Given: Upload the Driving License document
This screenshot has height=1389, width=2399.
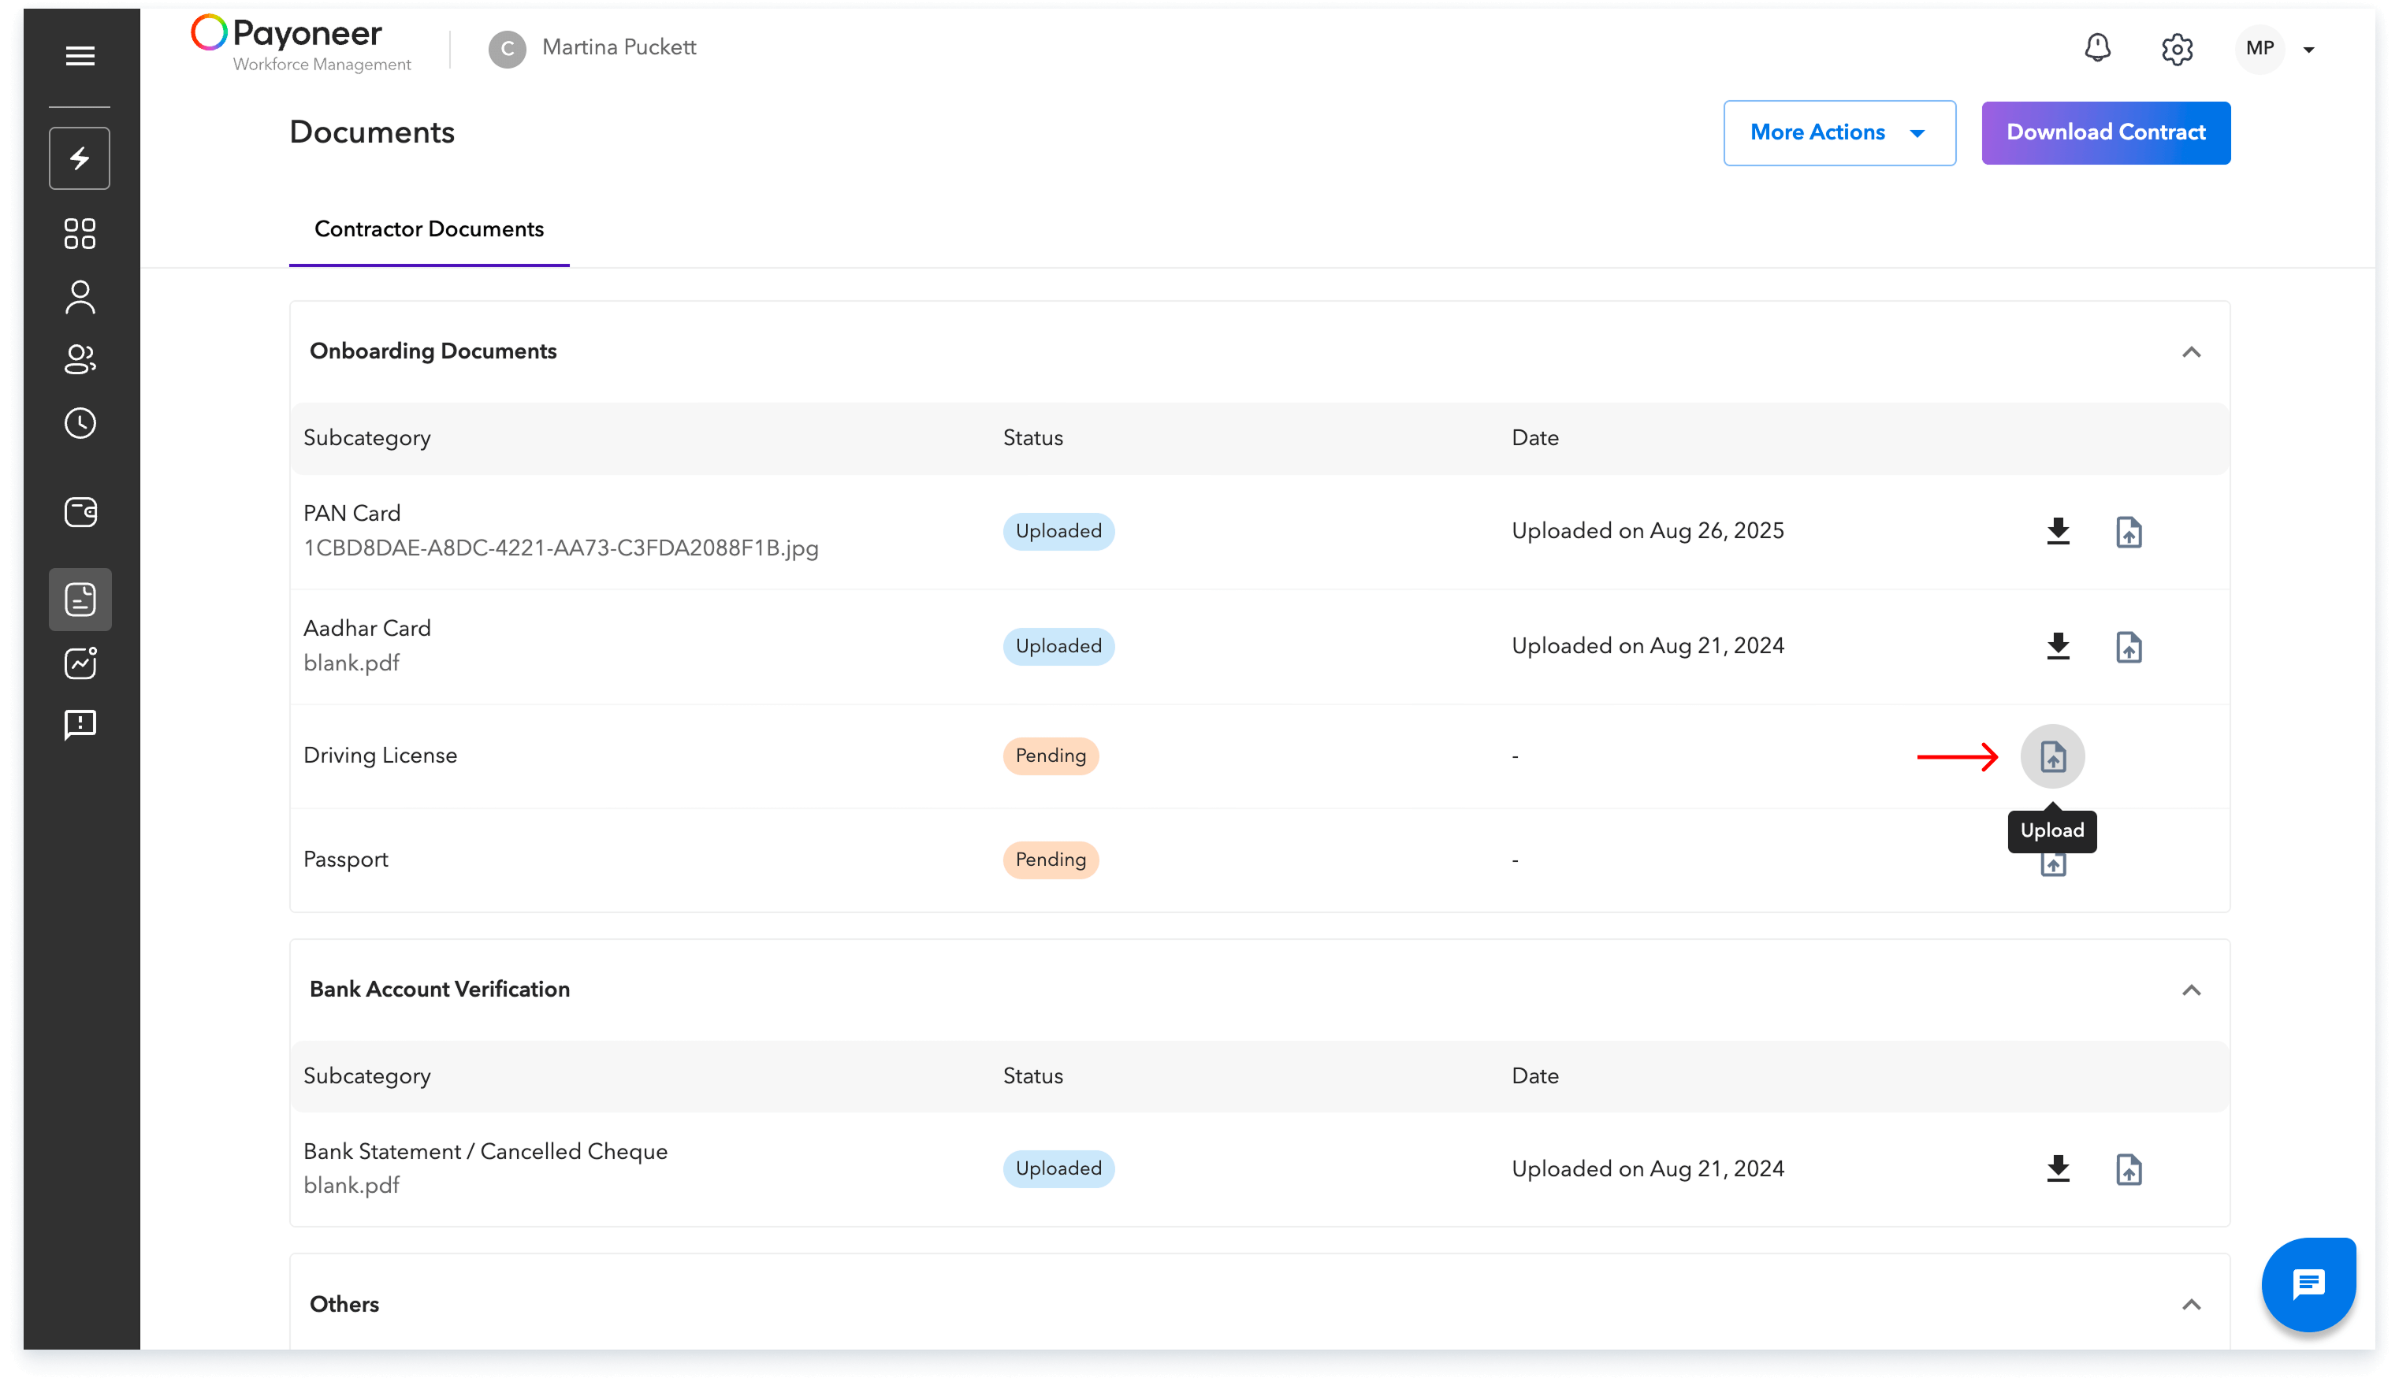Looking at the screenshot, I should (2052, 756).
